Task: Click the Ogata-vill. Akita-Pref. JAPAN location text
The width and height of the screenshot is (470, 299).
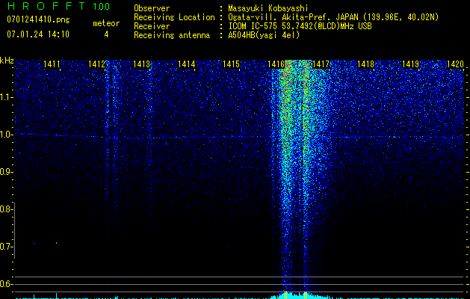Action: coord(333,17)
